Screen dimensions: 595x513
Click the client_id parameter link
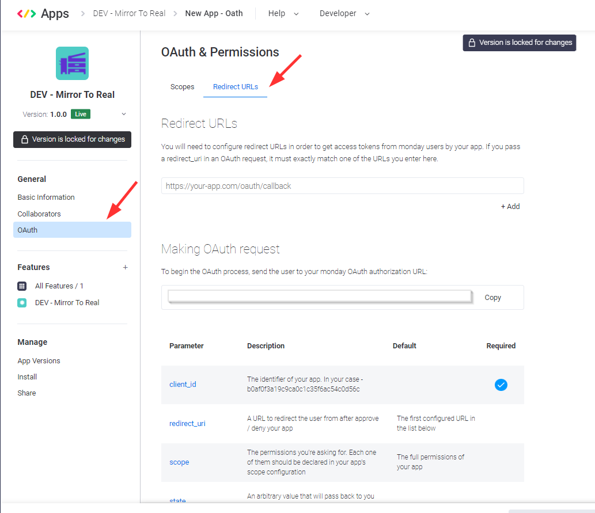coord(183,385)
